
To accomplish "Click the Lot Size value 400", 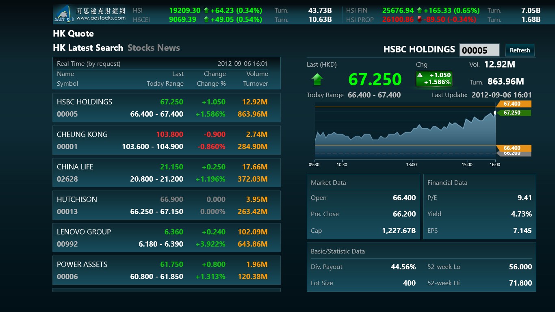I will (x=409, y=283).
